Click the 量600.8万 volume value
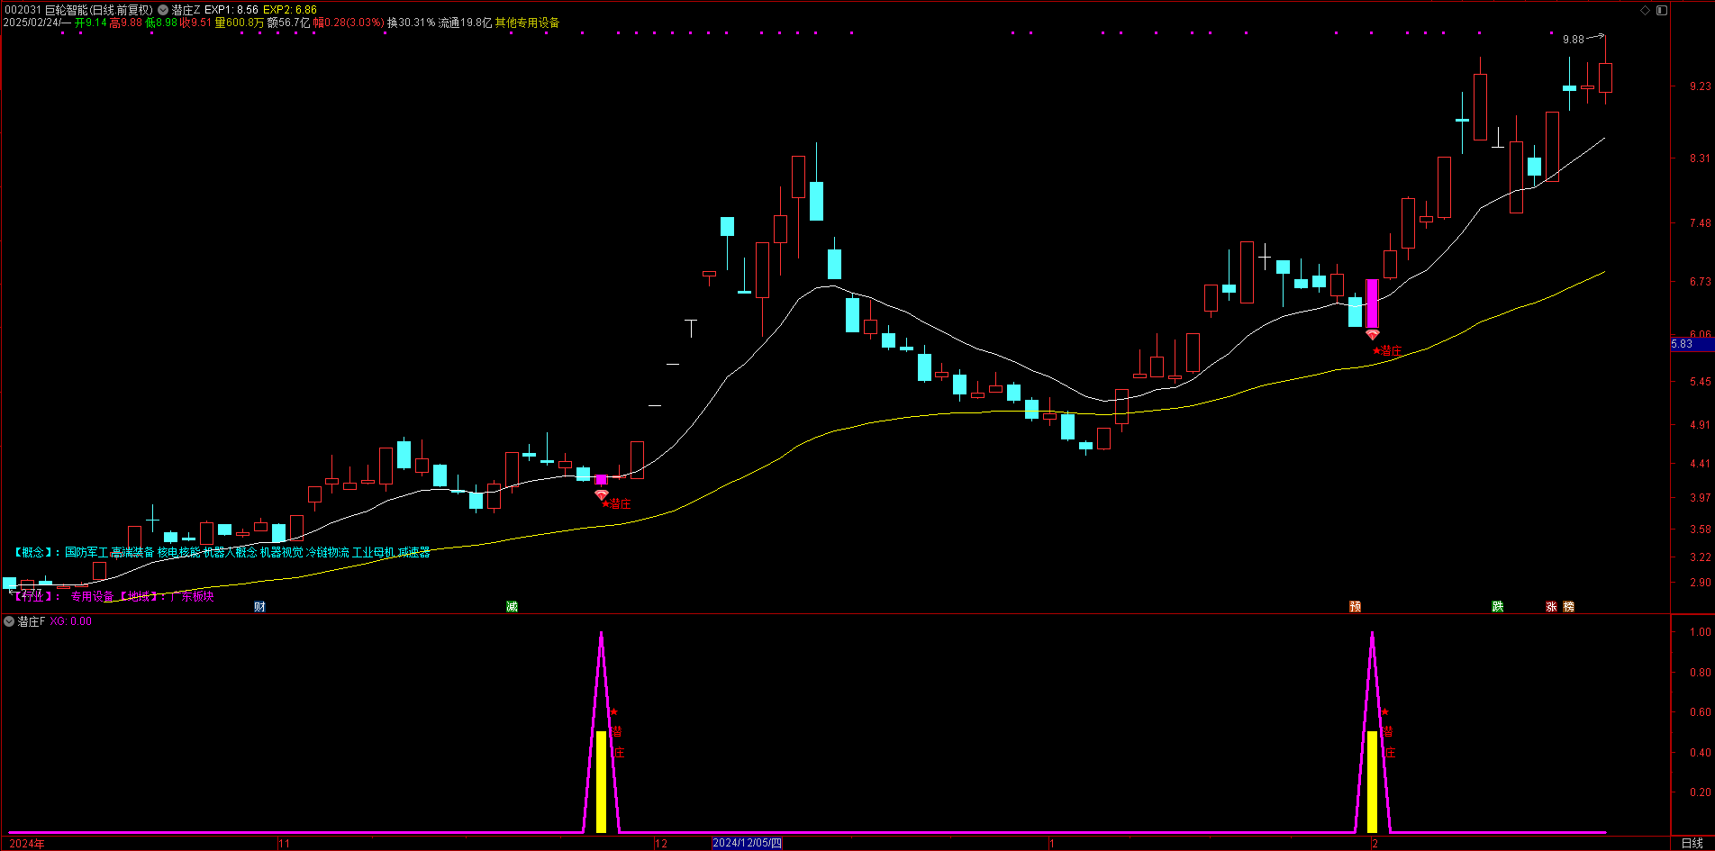The width and height of the screenshot is (1715, 851). [x=240, y=23]
